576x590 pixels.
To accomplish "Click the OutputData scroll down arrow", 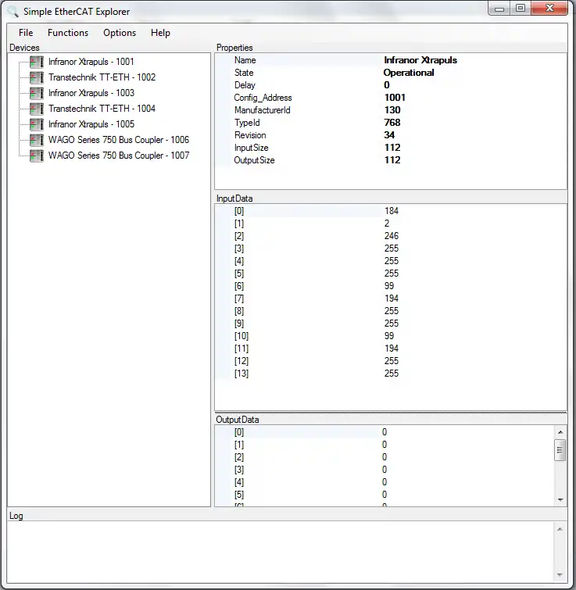I will (560, 499).
